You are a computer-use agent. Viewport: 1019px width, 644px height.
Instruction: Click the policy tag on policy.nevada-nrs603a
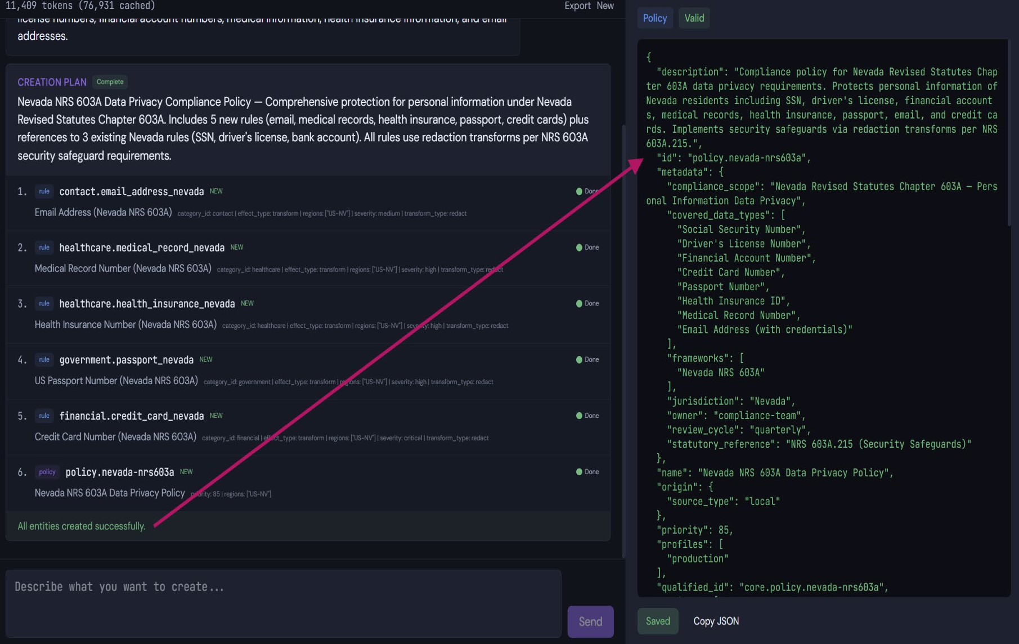coord(47,472)
